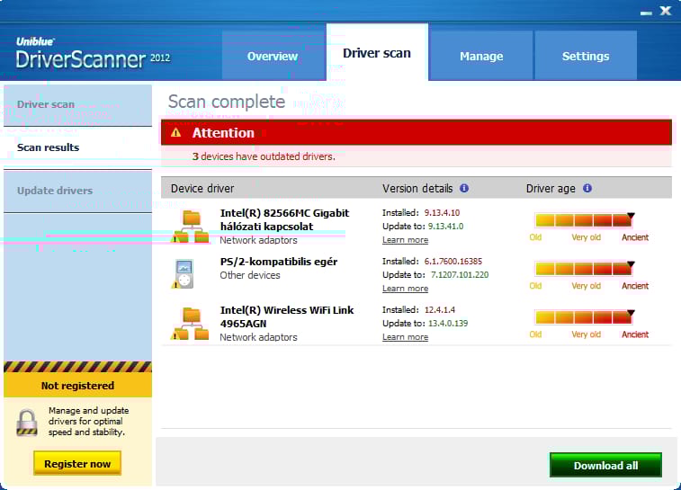Click update version 7.1207.101.220

point(460,275)
